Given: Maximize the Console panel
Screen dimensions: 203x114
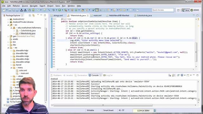Looking at the screenshot, I should click(x=197, y=75).
